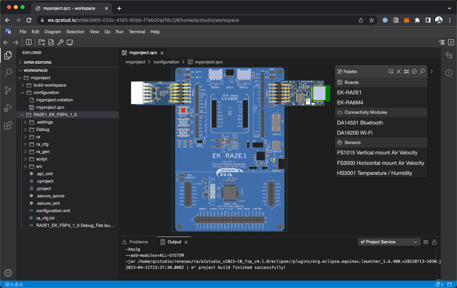Click the fit-to-screen icon in Palette
The height and width of the screenshot is (288, 457).
pyautogui.click(x=407, y=71)
